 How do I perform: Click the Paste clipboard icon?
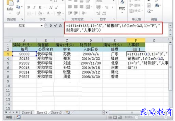(x=10, y=3)
